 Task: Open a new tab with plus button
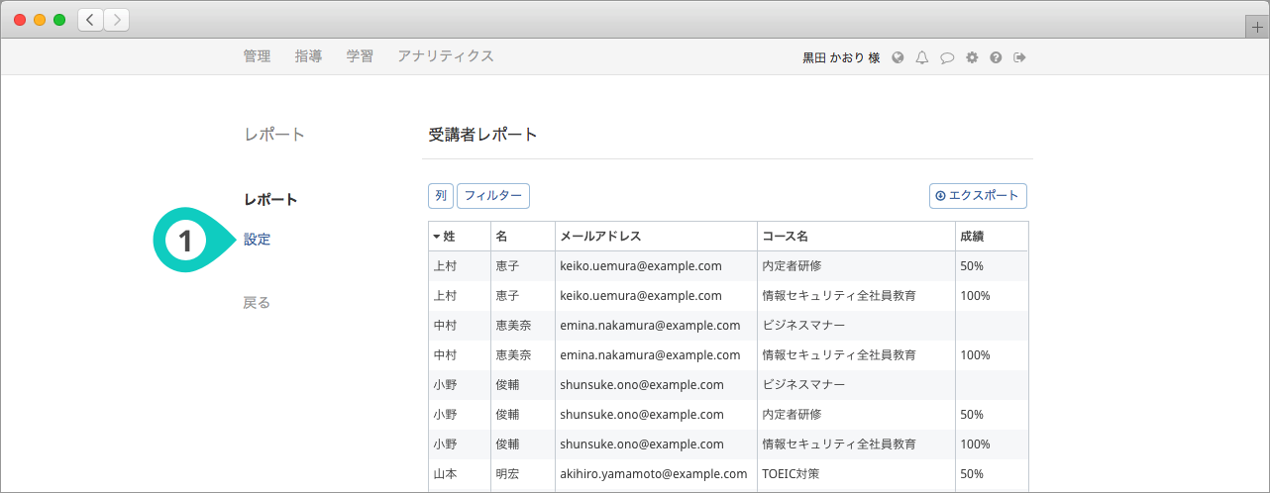(1258, 27)
